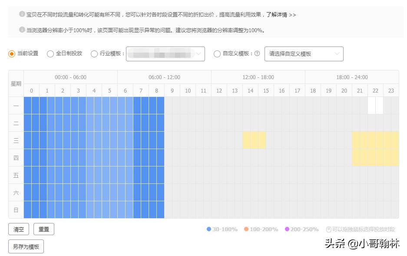Click the purple 200-250% legend dot
The image size is (407, 256).
point(288,229)
